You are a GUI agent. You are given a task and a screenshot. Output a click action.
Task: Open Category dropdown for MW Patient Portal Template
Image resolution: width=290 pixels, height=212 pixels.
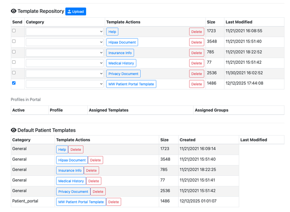[x=64, y=84]
